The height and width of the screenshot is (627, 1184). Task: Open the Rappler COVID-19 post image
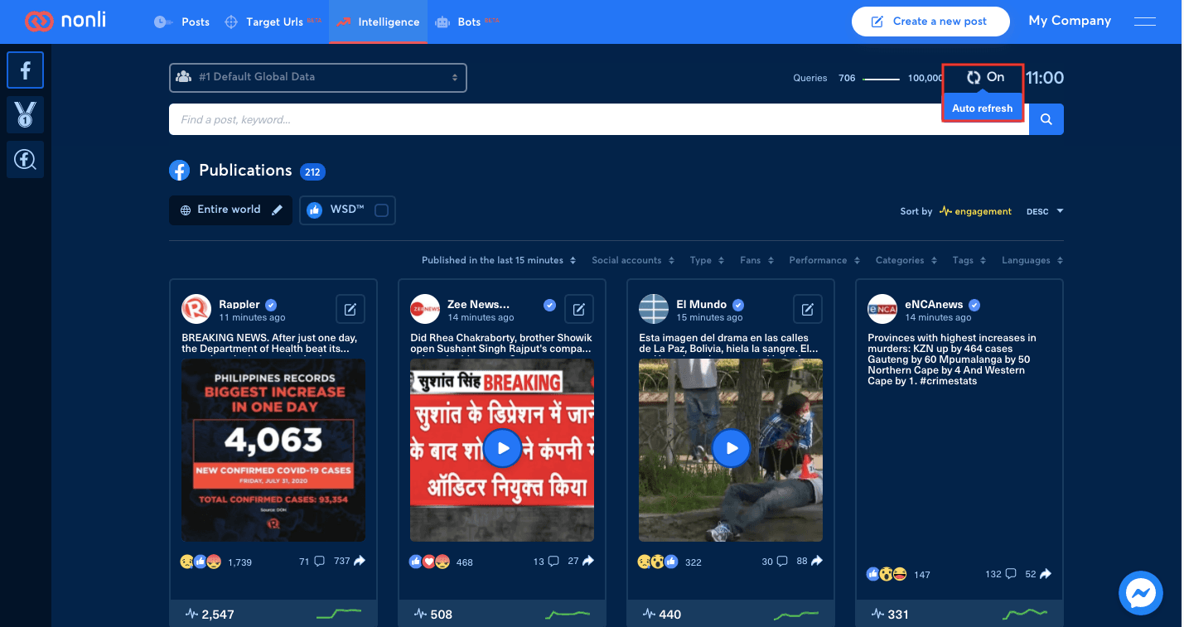[273, 451]
